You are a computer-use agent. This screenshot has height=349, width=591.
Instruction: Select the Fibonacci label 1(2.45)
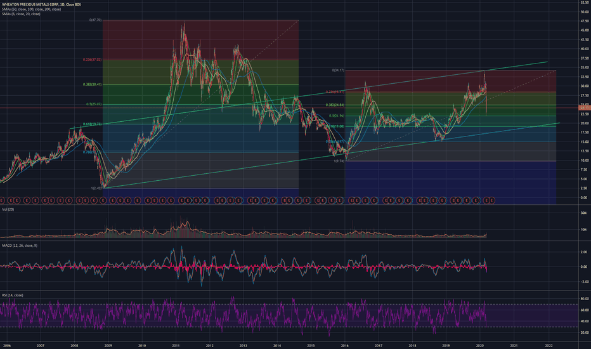(96, 188)
